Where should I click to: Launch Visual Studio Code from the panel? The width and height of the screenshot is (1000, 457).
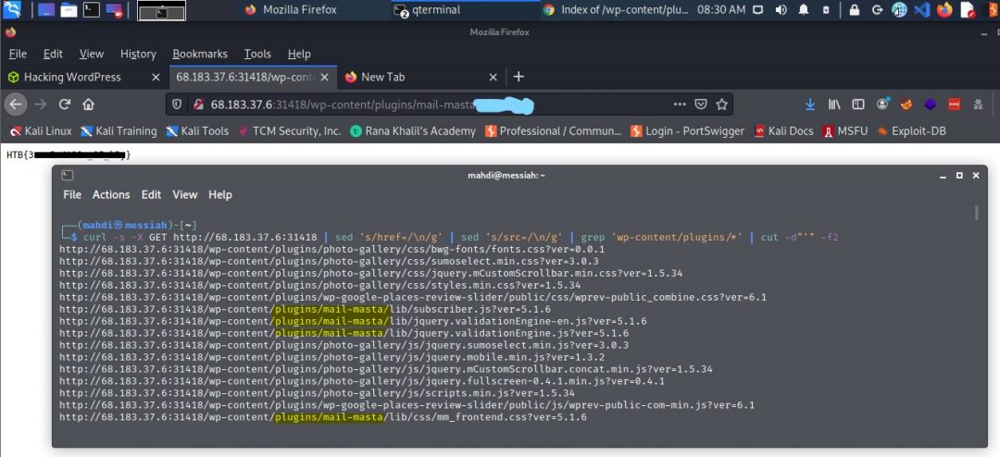click(x=921, y=9)
